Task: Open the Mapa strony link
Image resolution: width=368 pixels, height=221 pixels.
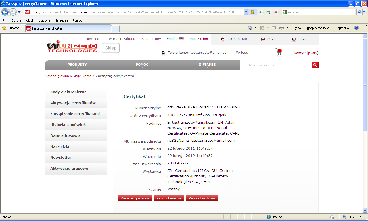Action: click(x=151, y=39)
